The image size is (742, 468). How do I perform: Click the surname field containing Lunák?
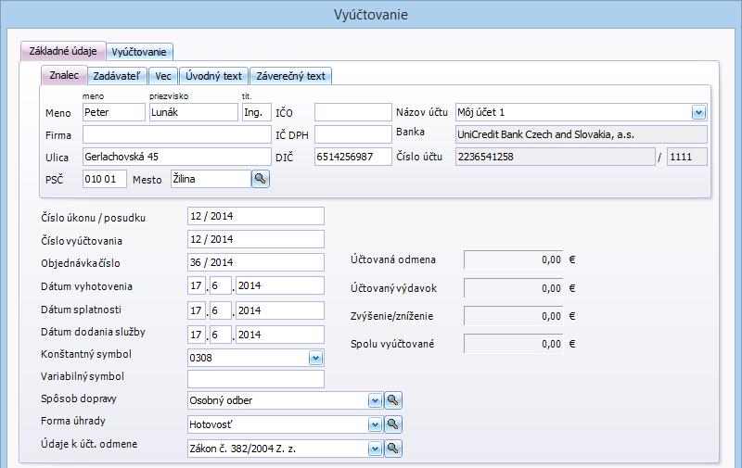tap(194, 112)
